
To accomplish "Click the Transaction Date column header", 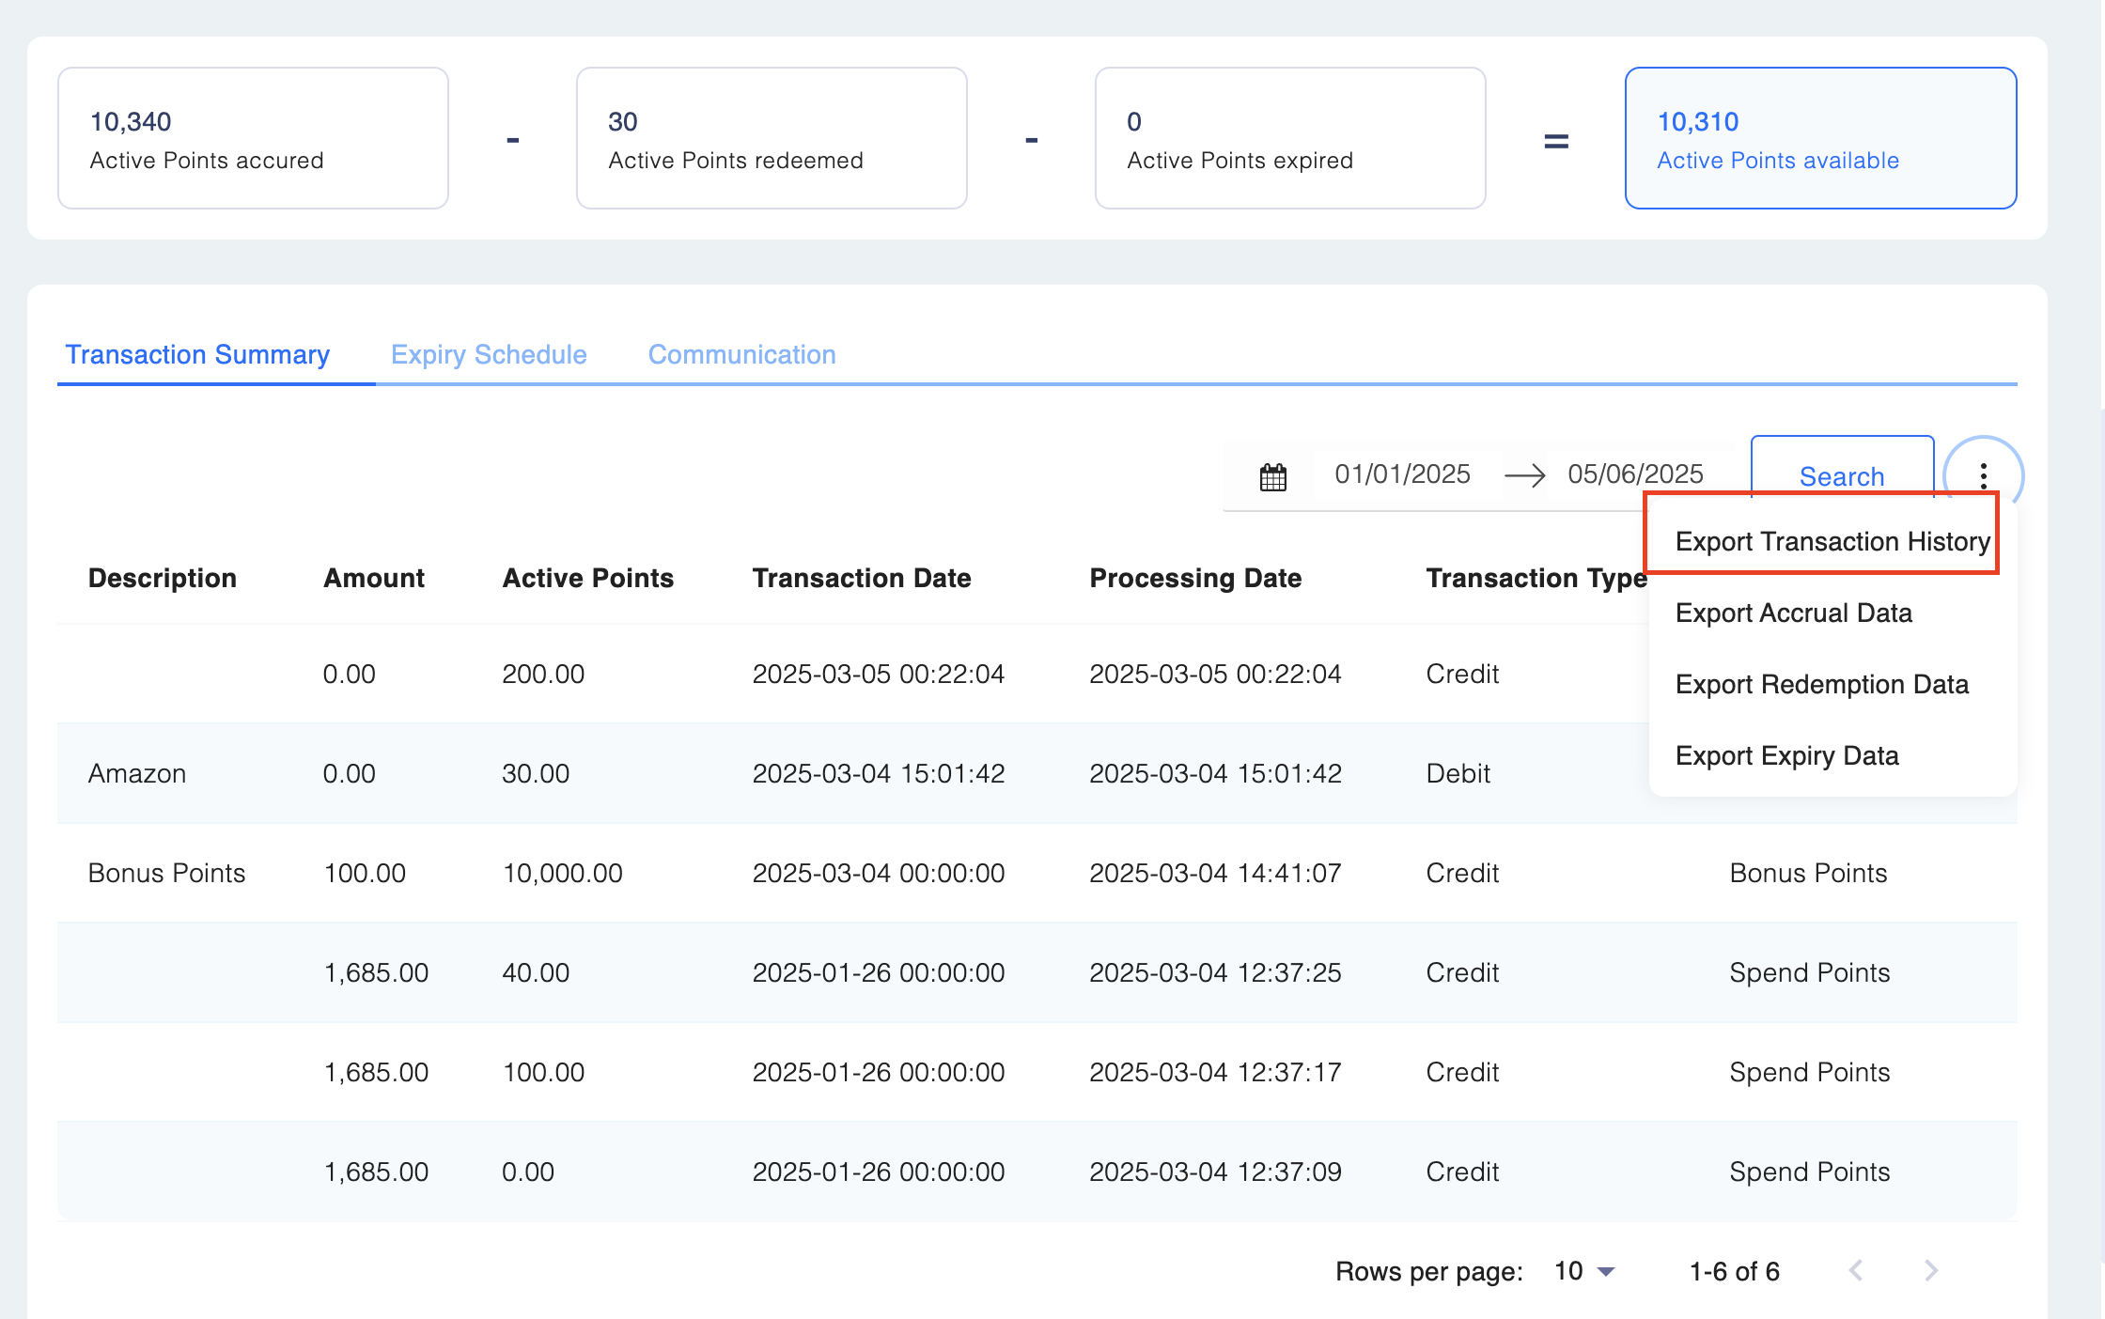I will click(862, 579).
